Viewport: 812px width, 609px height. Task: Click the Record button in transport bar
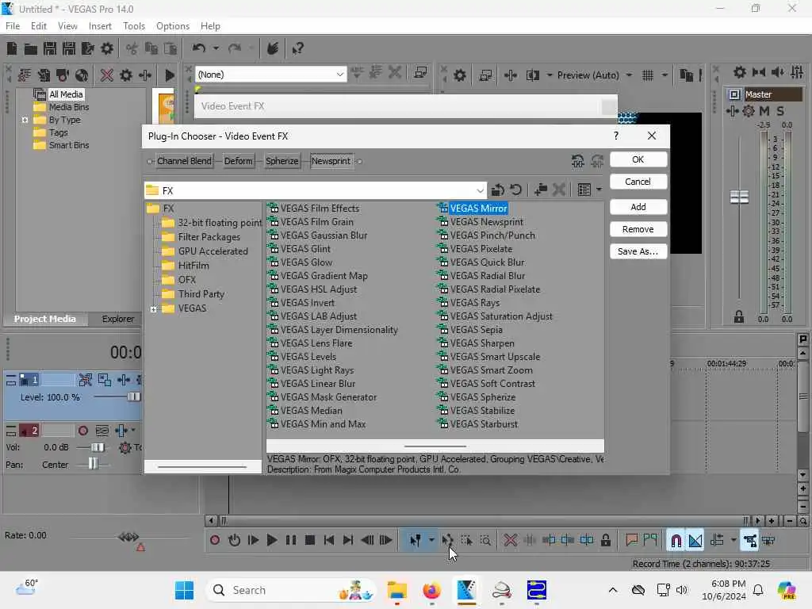pos(215,541)
